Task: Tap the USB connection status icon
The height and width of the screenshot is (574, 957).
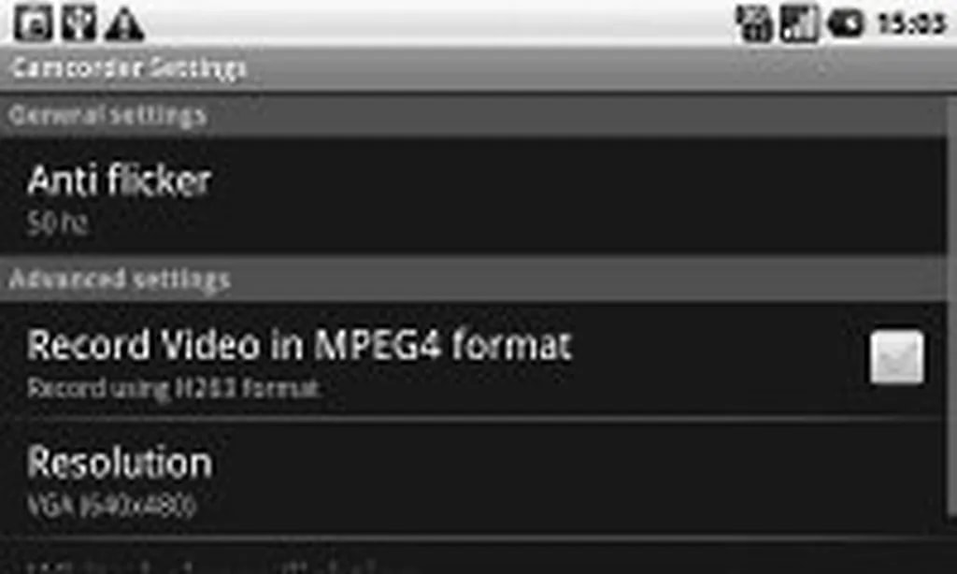Action: [x=79, y=23]
